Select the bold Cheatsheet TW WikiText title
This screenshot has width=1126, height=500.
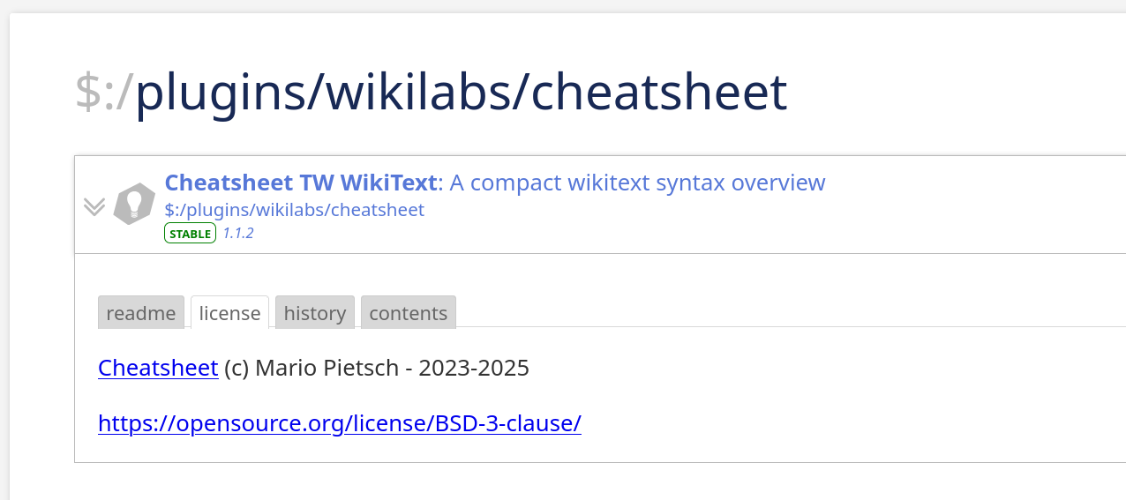[301, 183]
